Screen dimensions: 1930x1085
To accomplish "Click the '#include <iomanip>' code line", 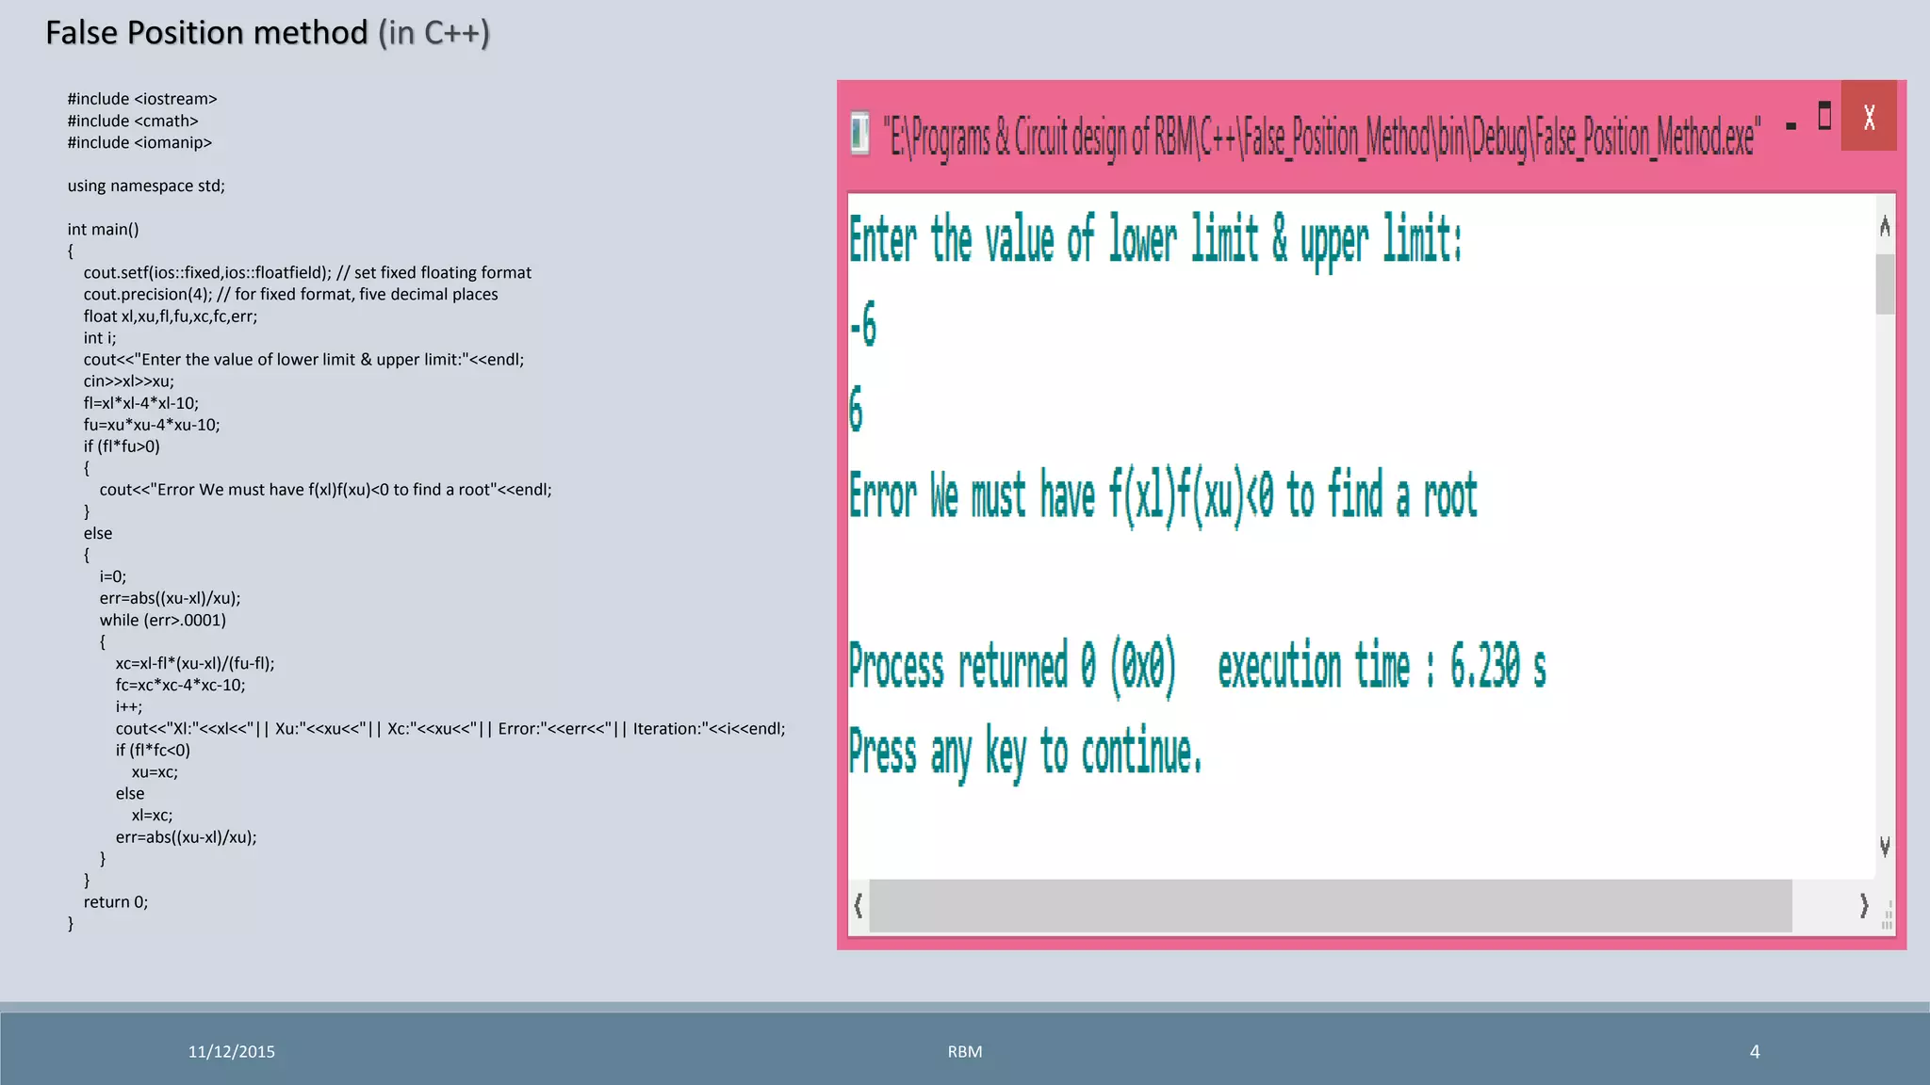I will point(139,142).
